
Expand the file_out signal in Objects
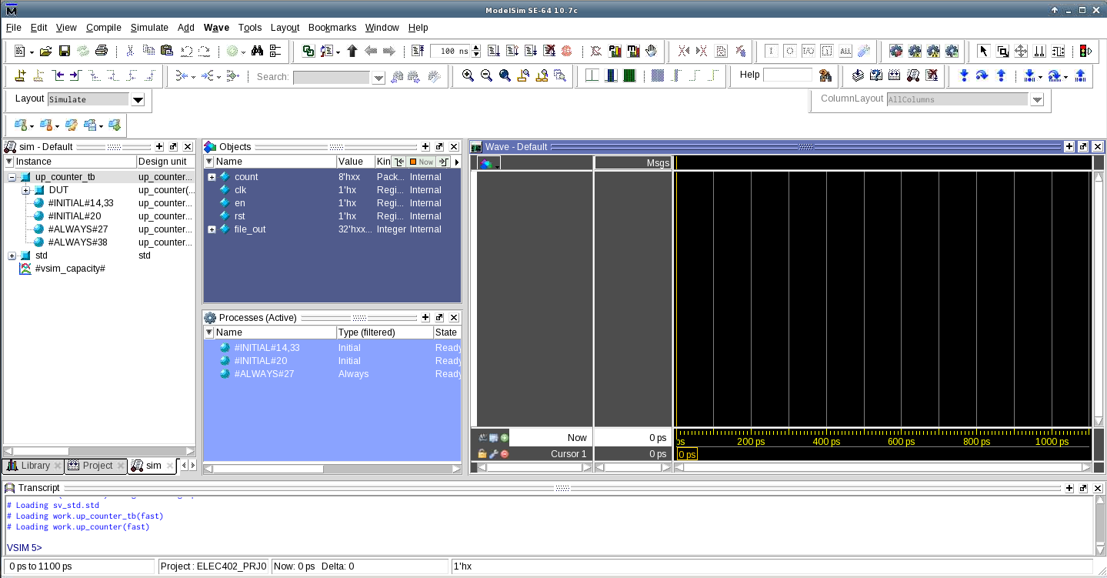[x=212, y=229]
